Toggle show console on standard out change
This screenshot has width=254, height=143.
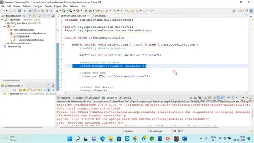tap(219, 98)
